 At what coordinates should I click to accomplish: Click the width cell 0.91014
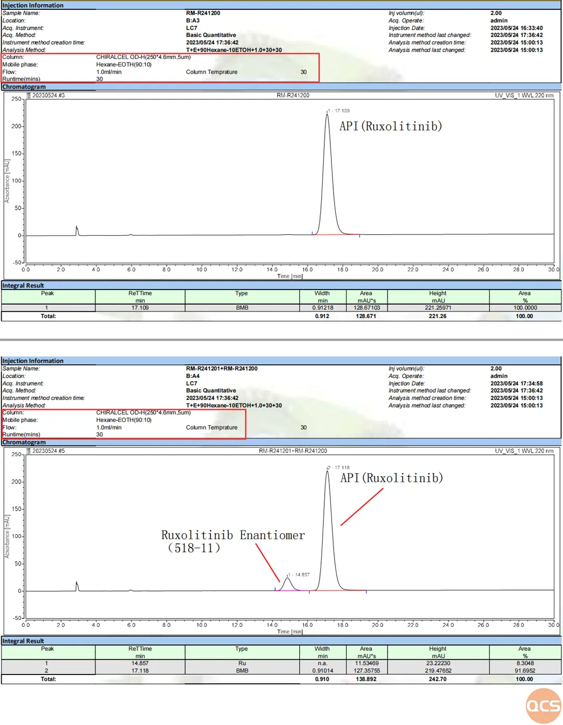[323, 671]
